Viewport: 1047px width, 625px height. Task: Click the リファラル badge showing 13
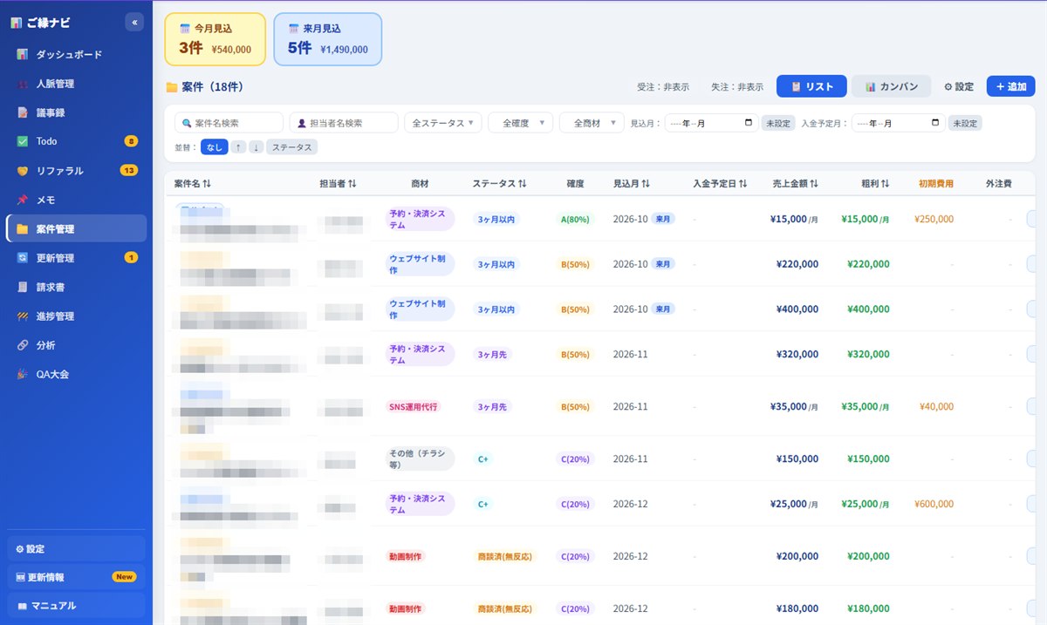(129, 170)
